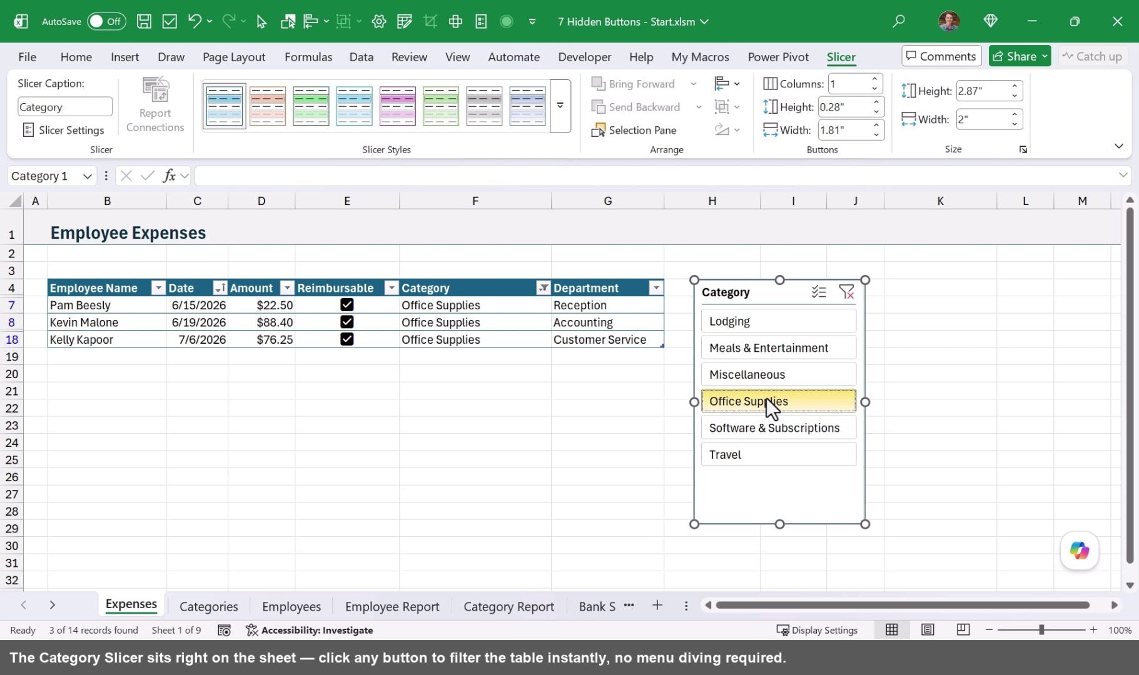Open the Copilot floating button
Screen dimensions: 1139x675
(1080, 551)
